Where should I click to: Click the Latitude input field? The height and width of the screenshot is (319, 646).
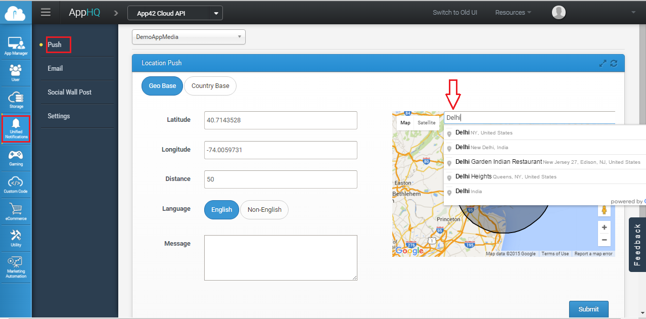(x=281, y=120)
